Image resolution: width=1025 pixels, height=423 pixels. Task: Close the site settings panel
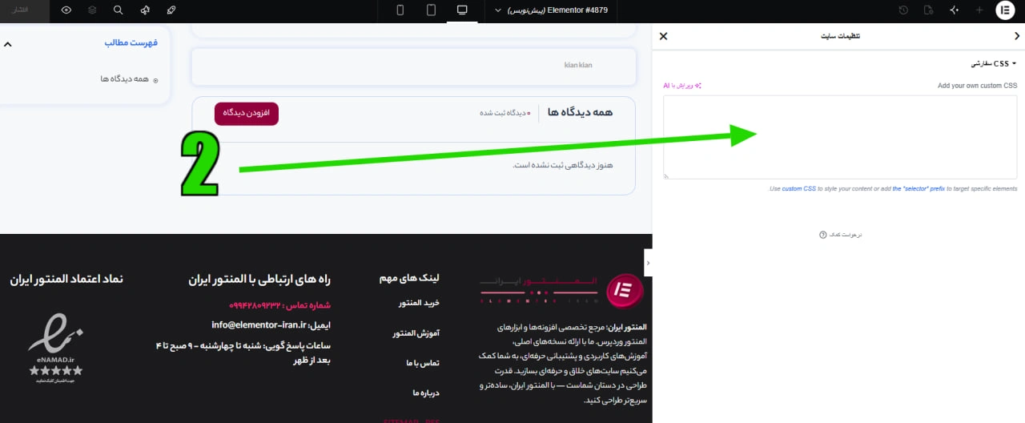click(x=663, y=36)
